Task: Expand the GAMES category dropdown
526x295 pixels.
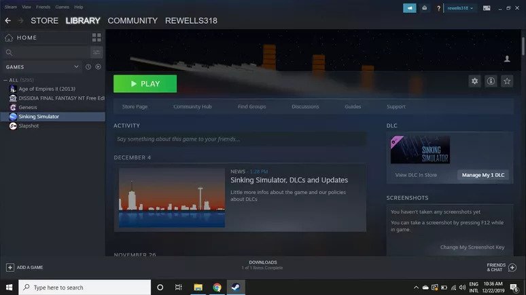Action: [76, 66]
